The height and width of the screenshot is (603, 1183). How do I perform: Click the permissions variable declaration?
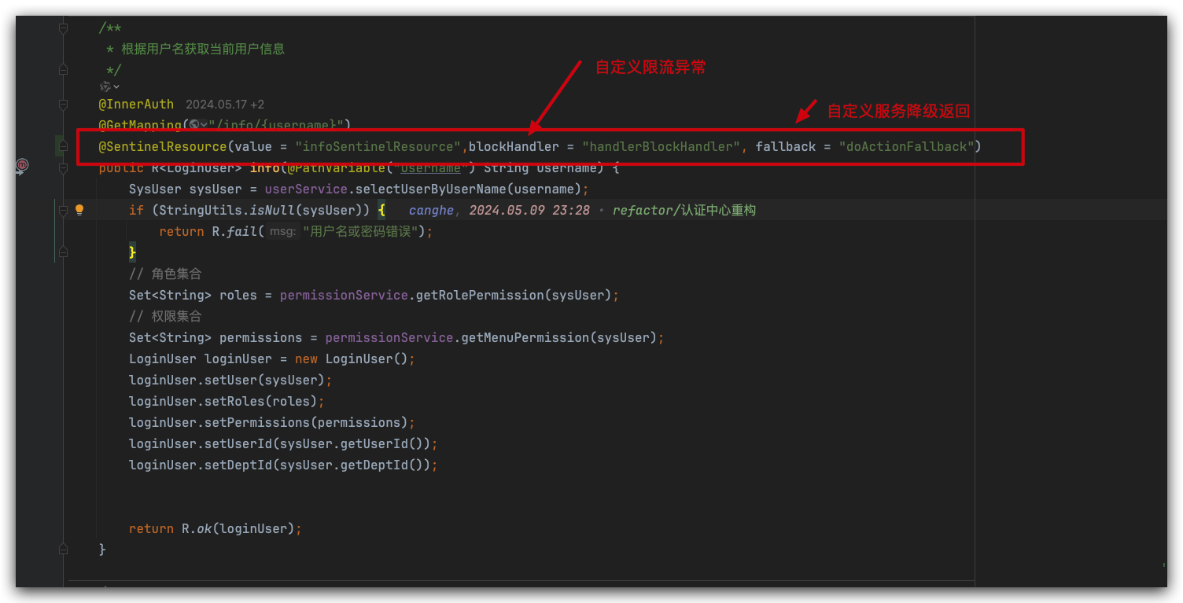click(x=261, y=337)
